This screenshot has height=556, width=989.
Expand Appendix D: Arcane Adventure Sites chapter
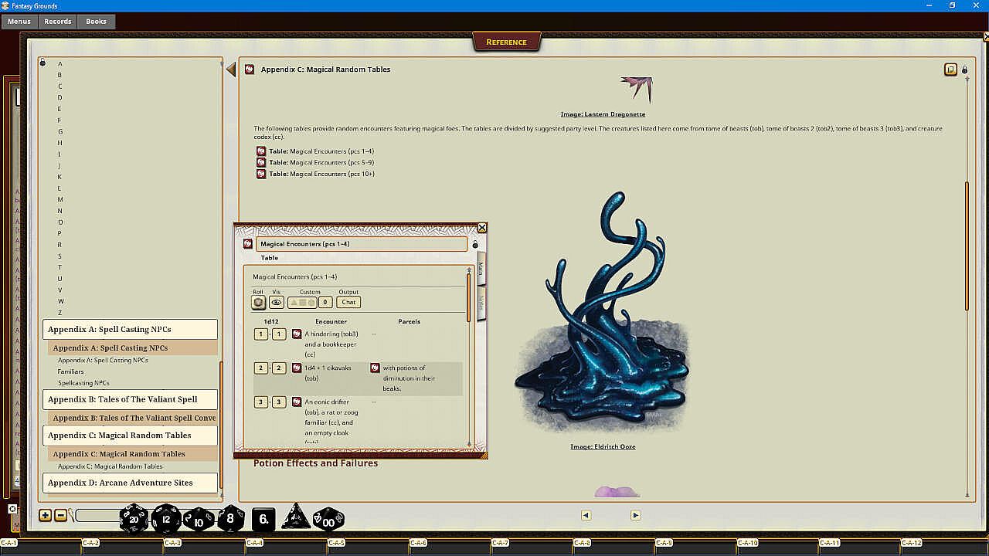point(130,483)
